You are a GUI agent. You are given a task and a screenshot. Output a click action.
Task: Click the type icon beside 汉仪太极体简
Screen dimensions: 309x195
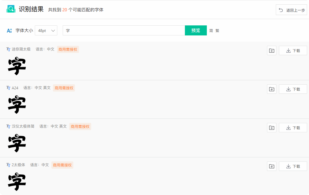[8, 126]
